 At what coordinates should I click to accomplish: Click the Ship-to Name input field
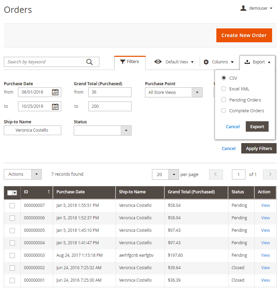coord(33,130)
